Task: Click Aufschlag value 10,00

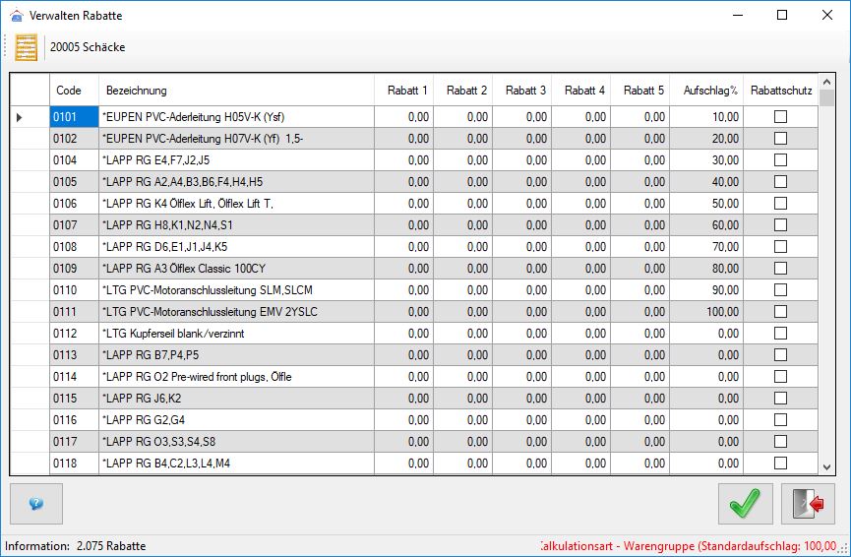Action: 706,117
